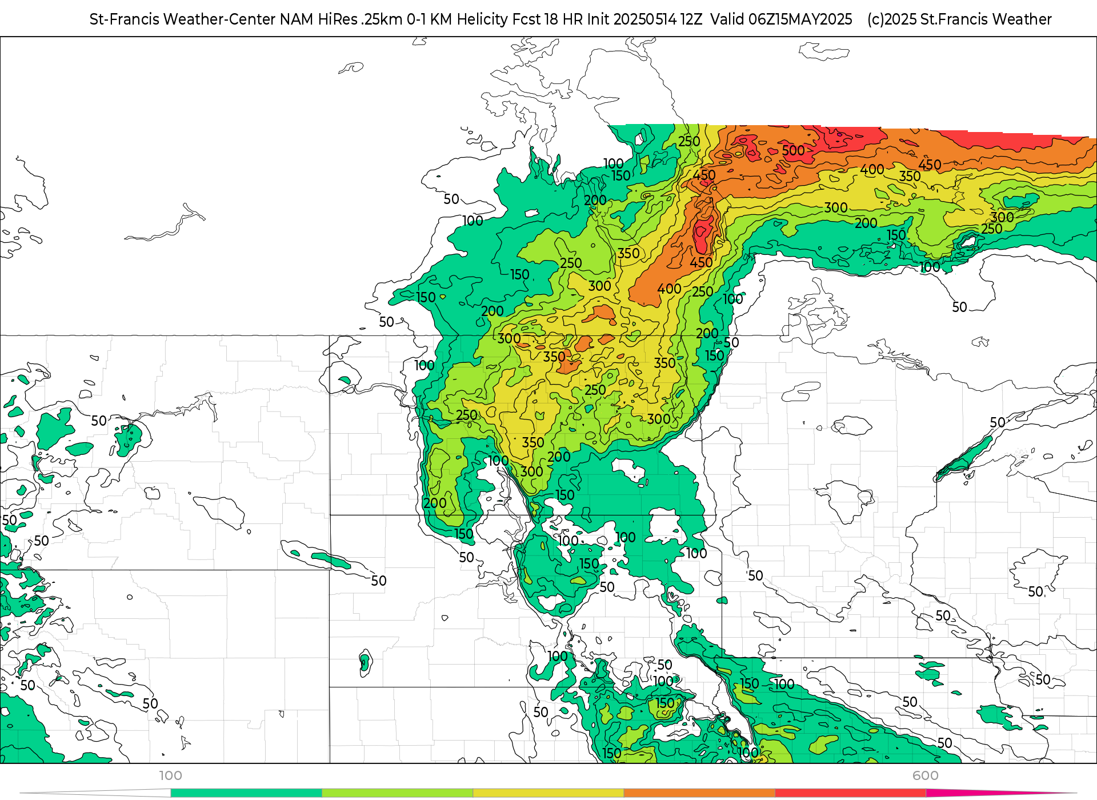This screenshot has height=800, width=1097.
Task: Click the red segment of the color bar
Action: pyautogui.click(x=851, y=793)
